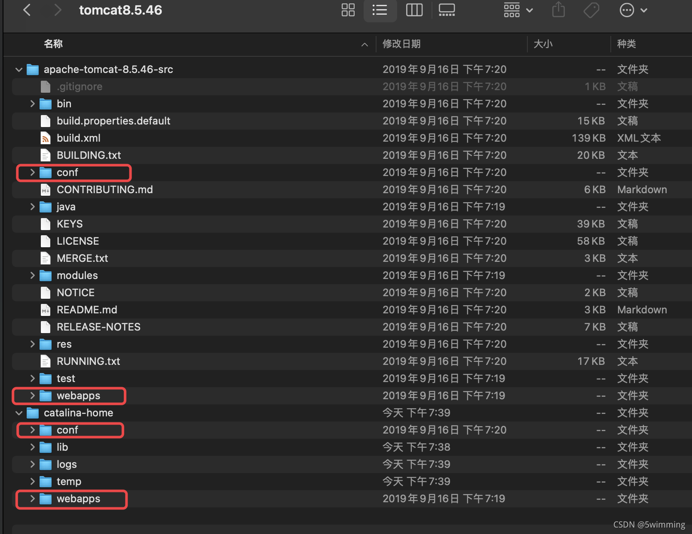Open the More actions menu
Screen dimensions: 692x534
pos(634,10)
